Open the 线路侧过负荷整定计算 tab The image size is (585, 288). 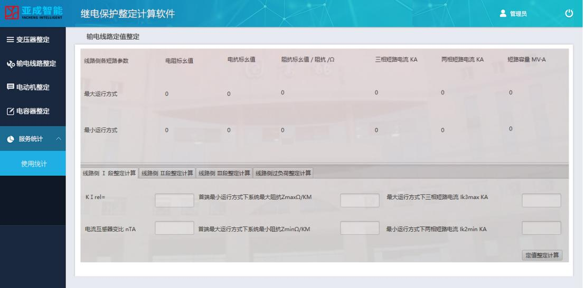click(x=284, y=173)
